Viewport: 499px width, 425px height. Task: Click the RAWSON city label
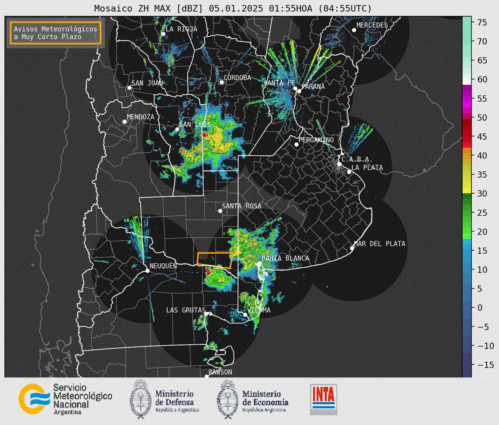click(x=220, y=372)
